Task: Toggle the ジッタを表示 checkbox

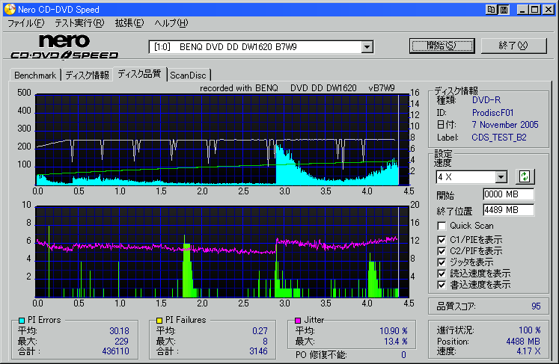Action: coord(442,262)
